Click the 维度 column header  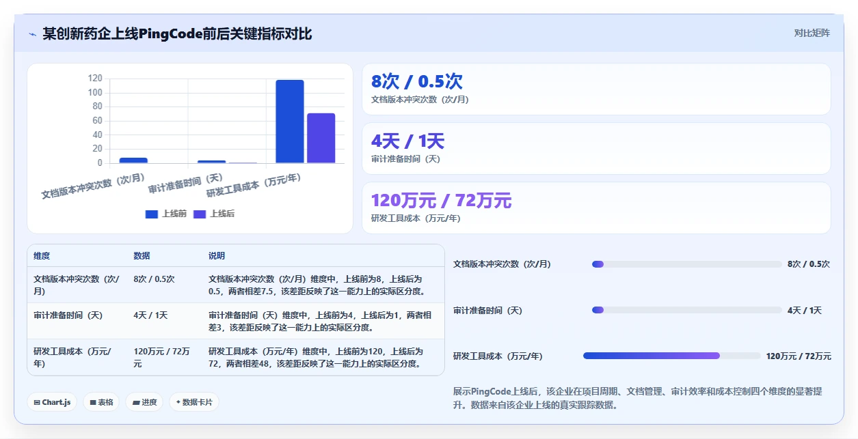pos(42,256)
